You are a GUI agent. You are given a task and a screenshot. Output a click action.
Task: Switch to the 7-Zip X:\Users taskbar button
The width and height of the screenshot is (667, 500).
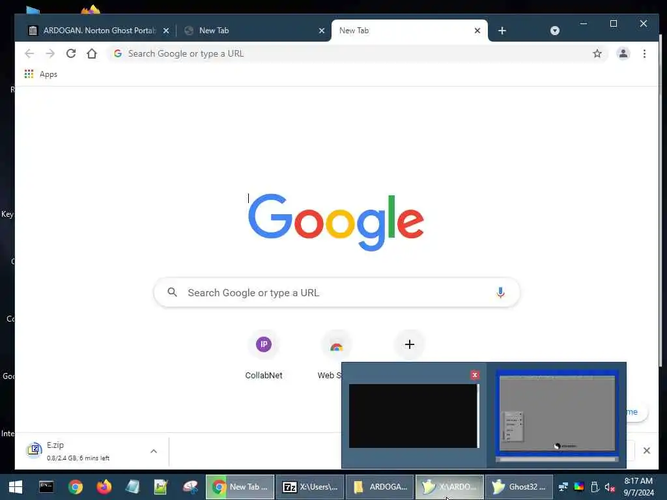[310, 487]
